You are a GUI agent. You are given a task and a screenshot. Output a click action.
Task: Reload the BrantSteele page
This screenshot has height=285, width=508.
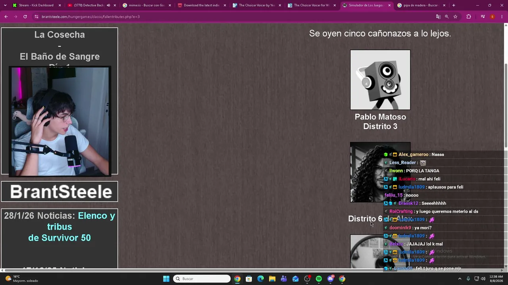(x=25, y=17)
